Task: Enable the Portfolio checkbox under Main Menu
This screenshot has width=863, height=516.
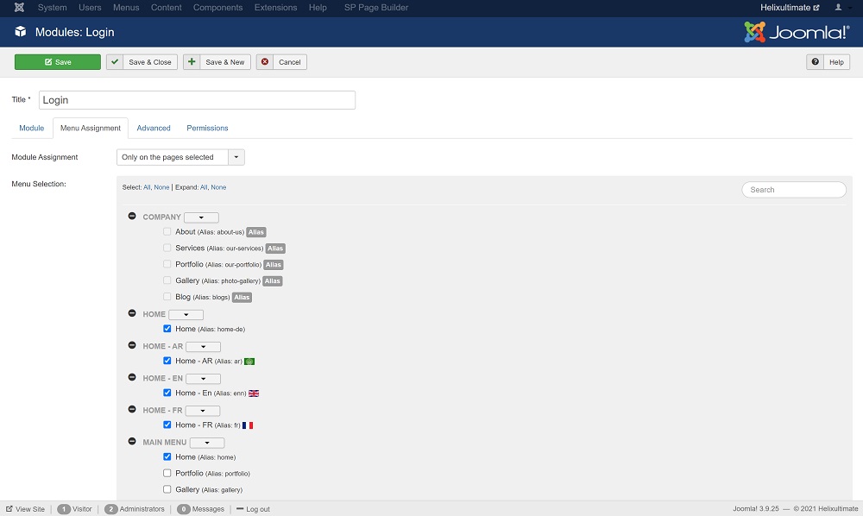Action: (167, 473)
